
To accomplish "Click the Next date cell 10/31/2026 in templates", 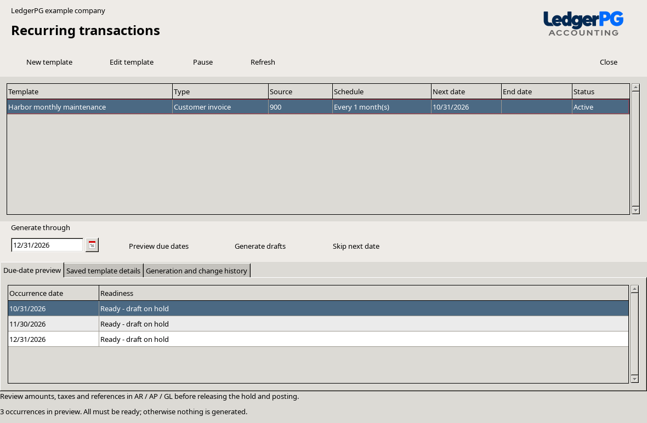I will tap(466, 107).
